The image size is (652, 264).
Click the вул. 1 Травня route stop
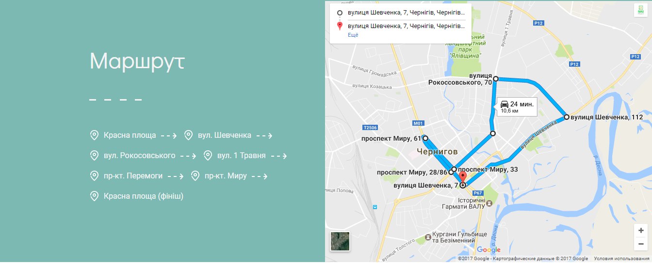tap(242, 156)
